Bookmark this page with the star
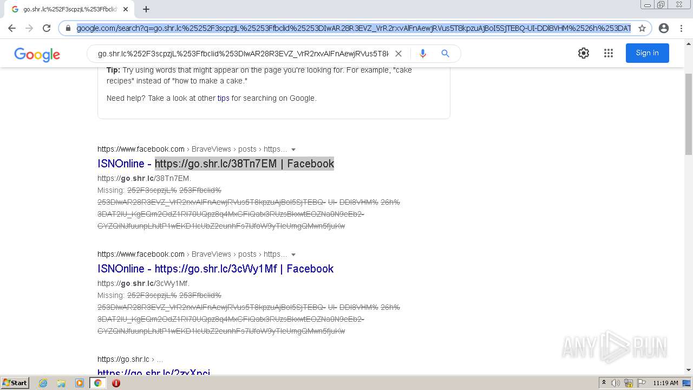Viewport: 693px width, 390px height. click(x=642, y=28)
